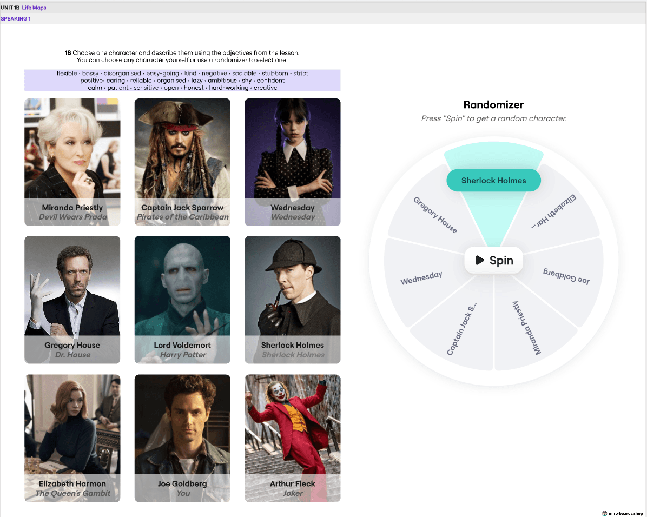Select the Arthur Fleck Joker card
The image size is (647, 517).
(x=293, y=438)
